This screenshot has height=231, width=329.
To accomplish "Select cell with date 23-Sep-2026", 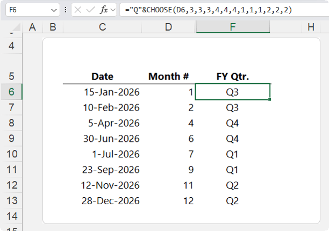I will point(102,169).
